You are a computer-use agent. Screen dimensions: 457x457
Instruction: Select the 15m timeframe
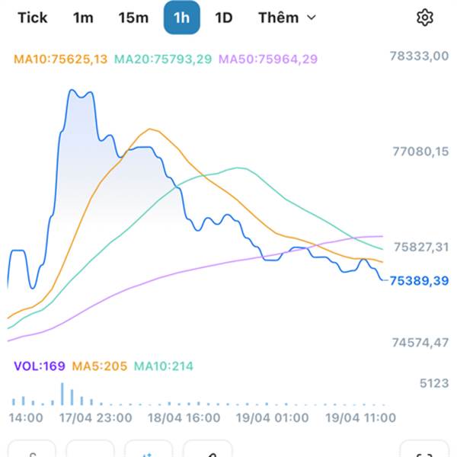(x=133, y=18)
